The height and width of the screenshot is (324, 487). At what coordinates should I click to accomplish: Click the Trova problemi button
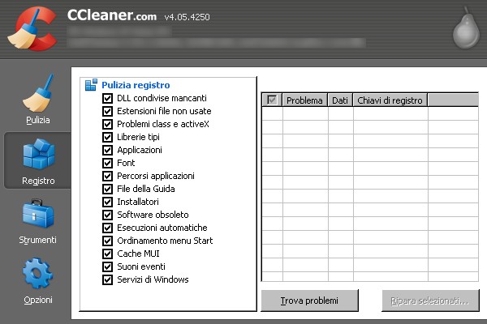coord(310,301)
